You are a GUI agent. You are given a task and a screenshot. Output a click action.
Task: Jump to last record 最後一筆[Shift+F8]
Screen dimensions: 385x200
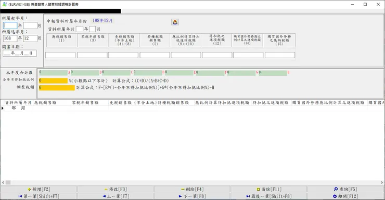click(x=269, y=196)
